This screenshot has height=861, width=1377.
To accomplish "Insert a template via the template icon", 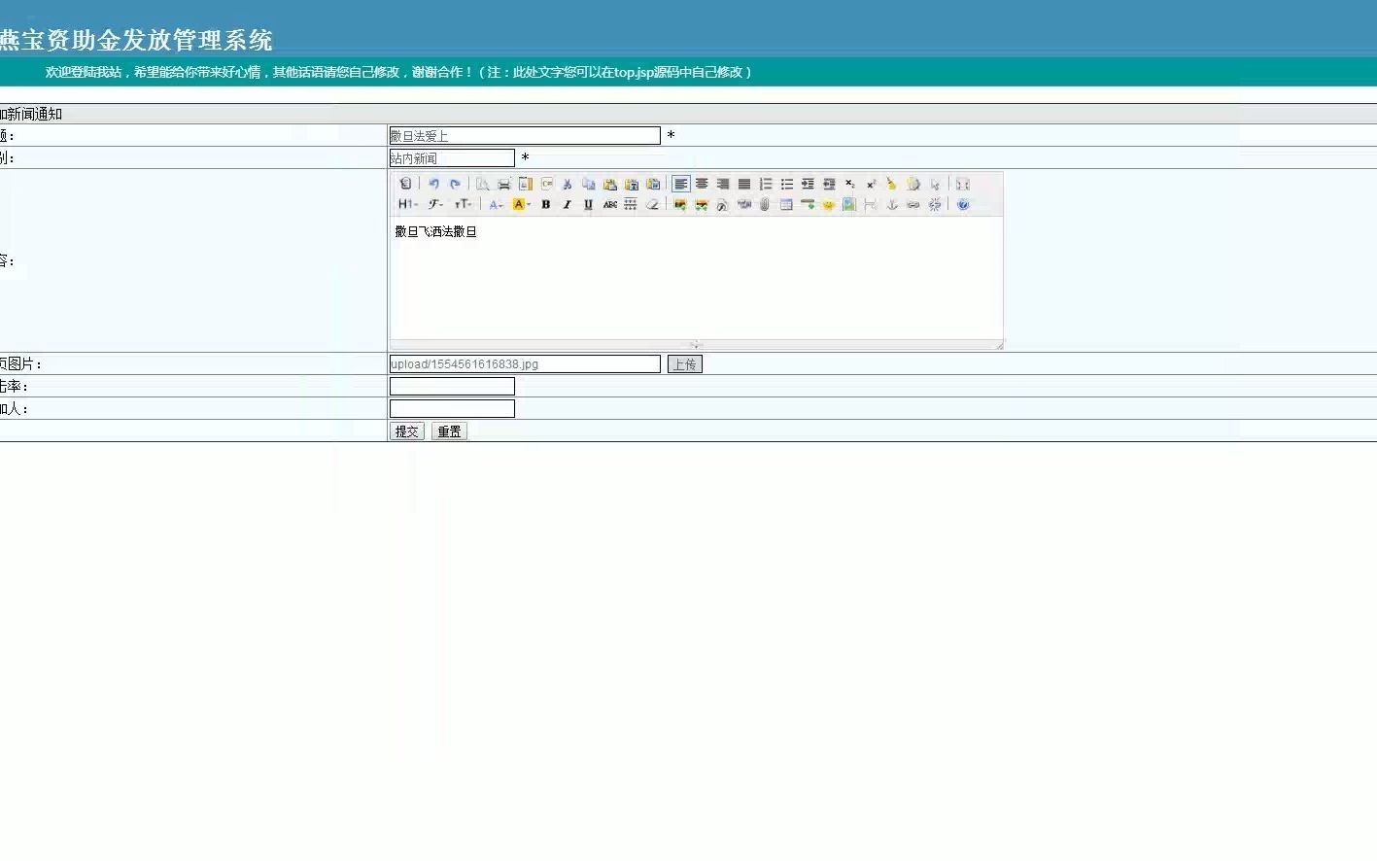I will click(x=525, y=184).
